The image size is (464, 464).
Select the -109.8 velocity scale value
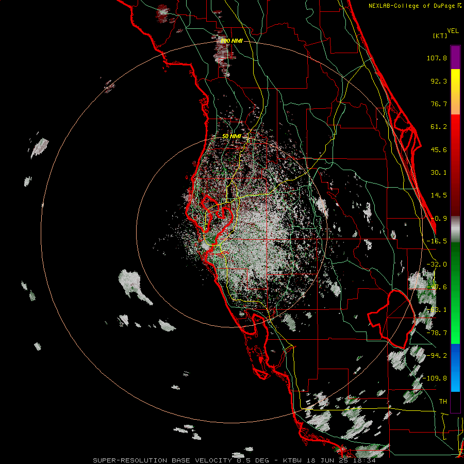(x=435, y=378)
